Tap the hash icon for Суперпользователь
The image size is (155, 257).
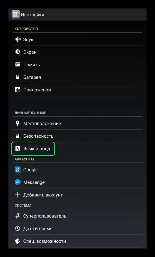pos(18,216)
